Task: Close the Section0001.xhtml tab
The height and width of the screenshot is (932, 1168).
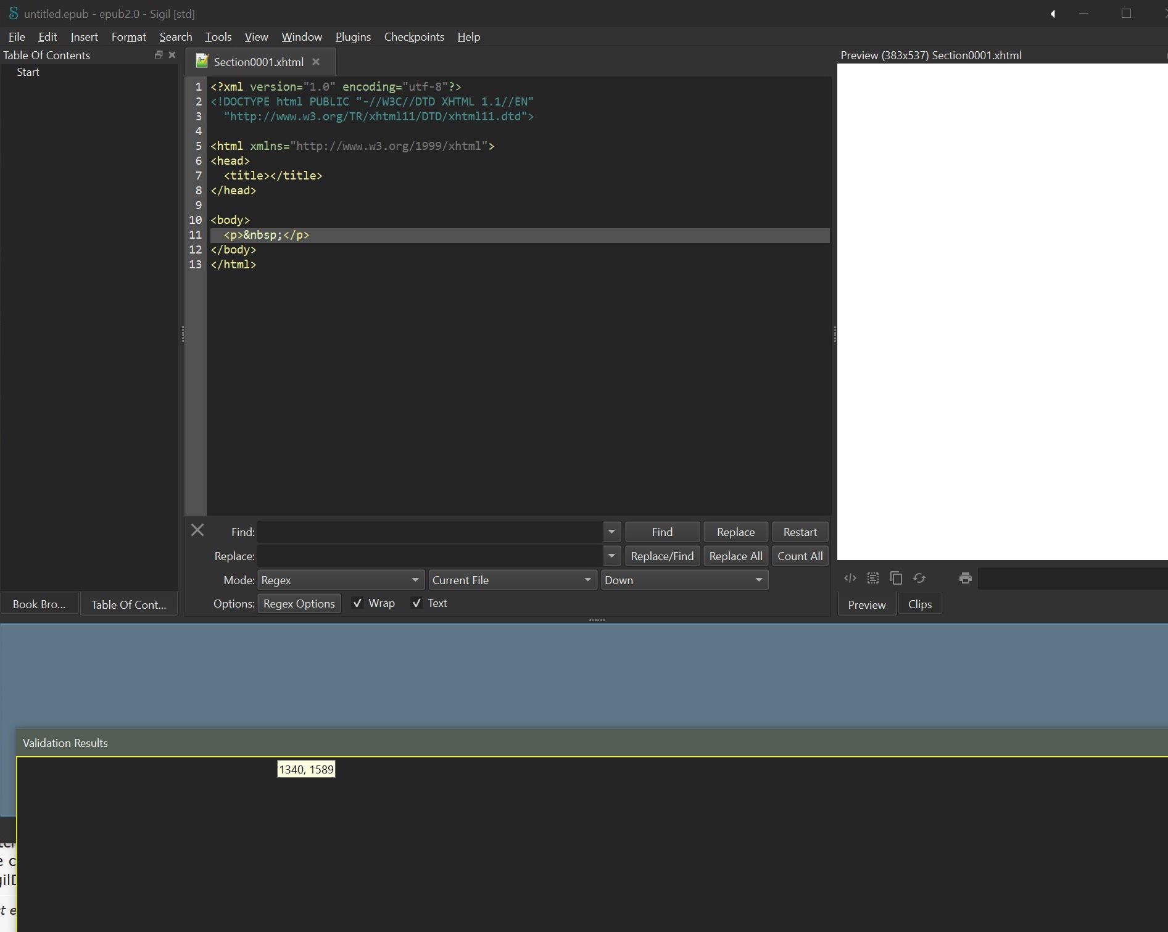Action: point(316,62)
